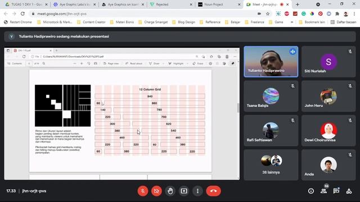Toggle the camera on/off button

coord(156,191)
